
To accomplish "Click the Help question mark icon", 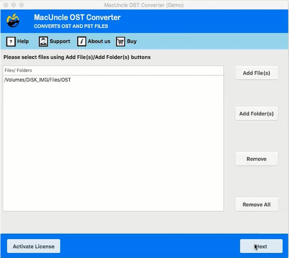I will pos(11,41).
